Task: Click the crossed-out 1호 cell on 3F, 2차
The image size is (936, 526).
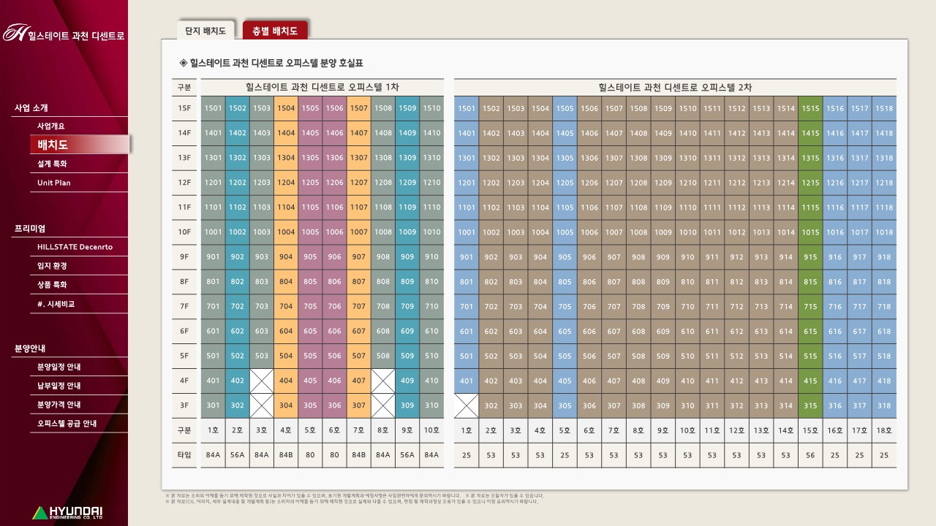Action: [x=467, y=405]
